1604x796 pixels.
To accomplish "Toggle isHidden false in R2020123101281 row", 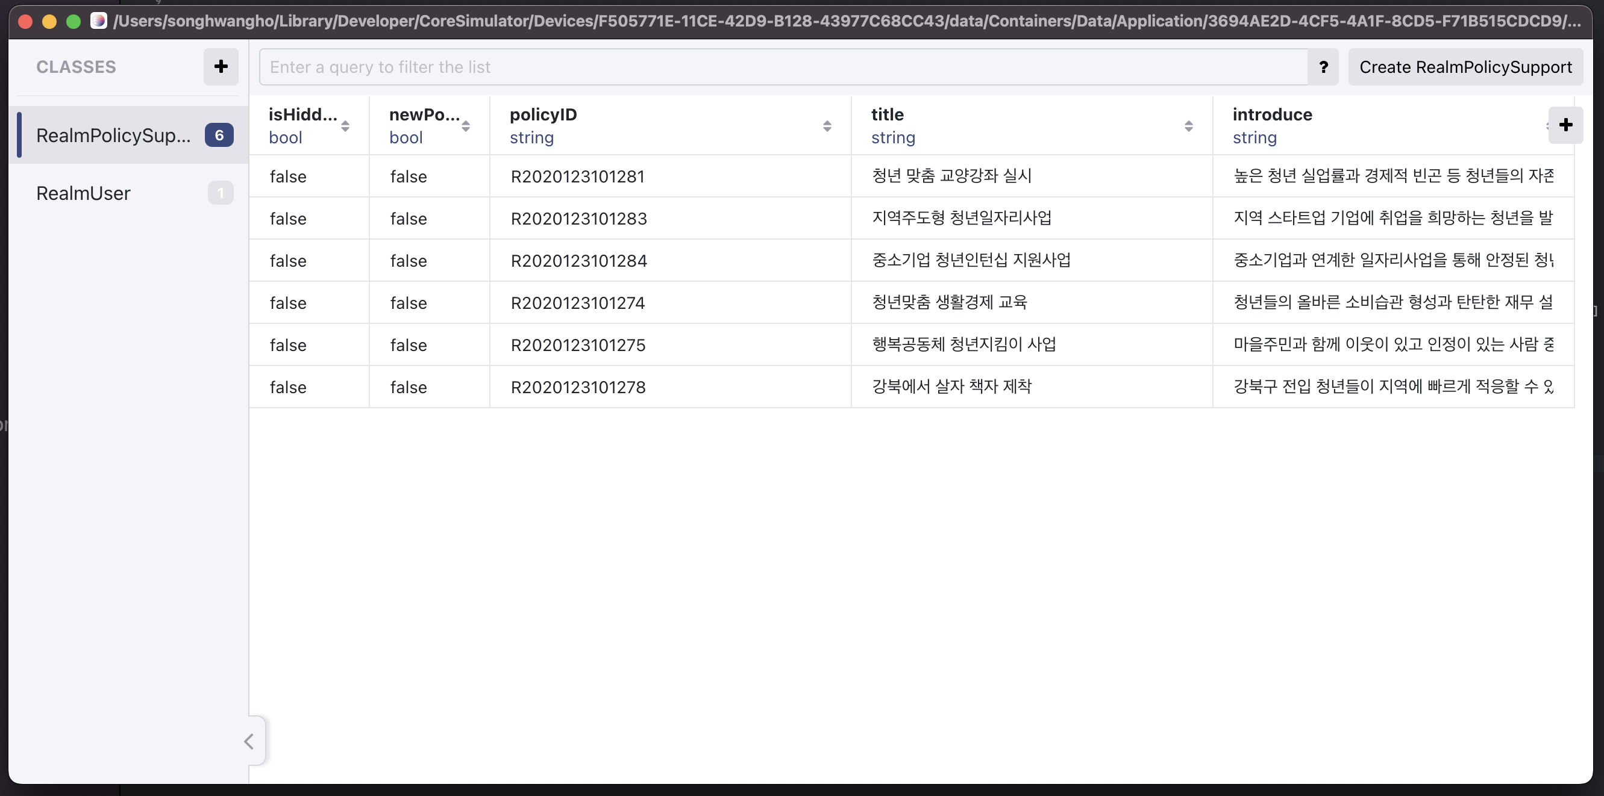I will [288, 177].
